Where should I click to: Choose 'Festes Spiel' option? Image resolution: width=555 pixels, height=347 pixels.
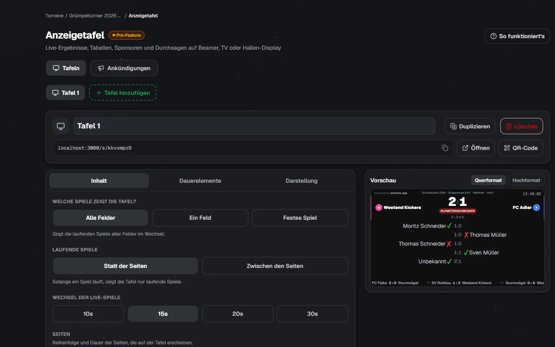pos(300,218)
